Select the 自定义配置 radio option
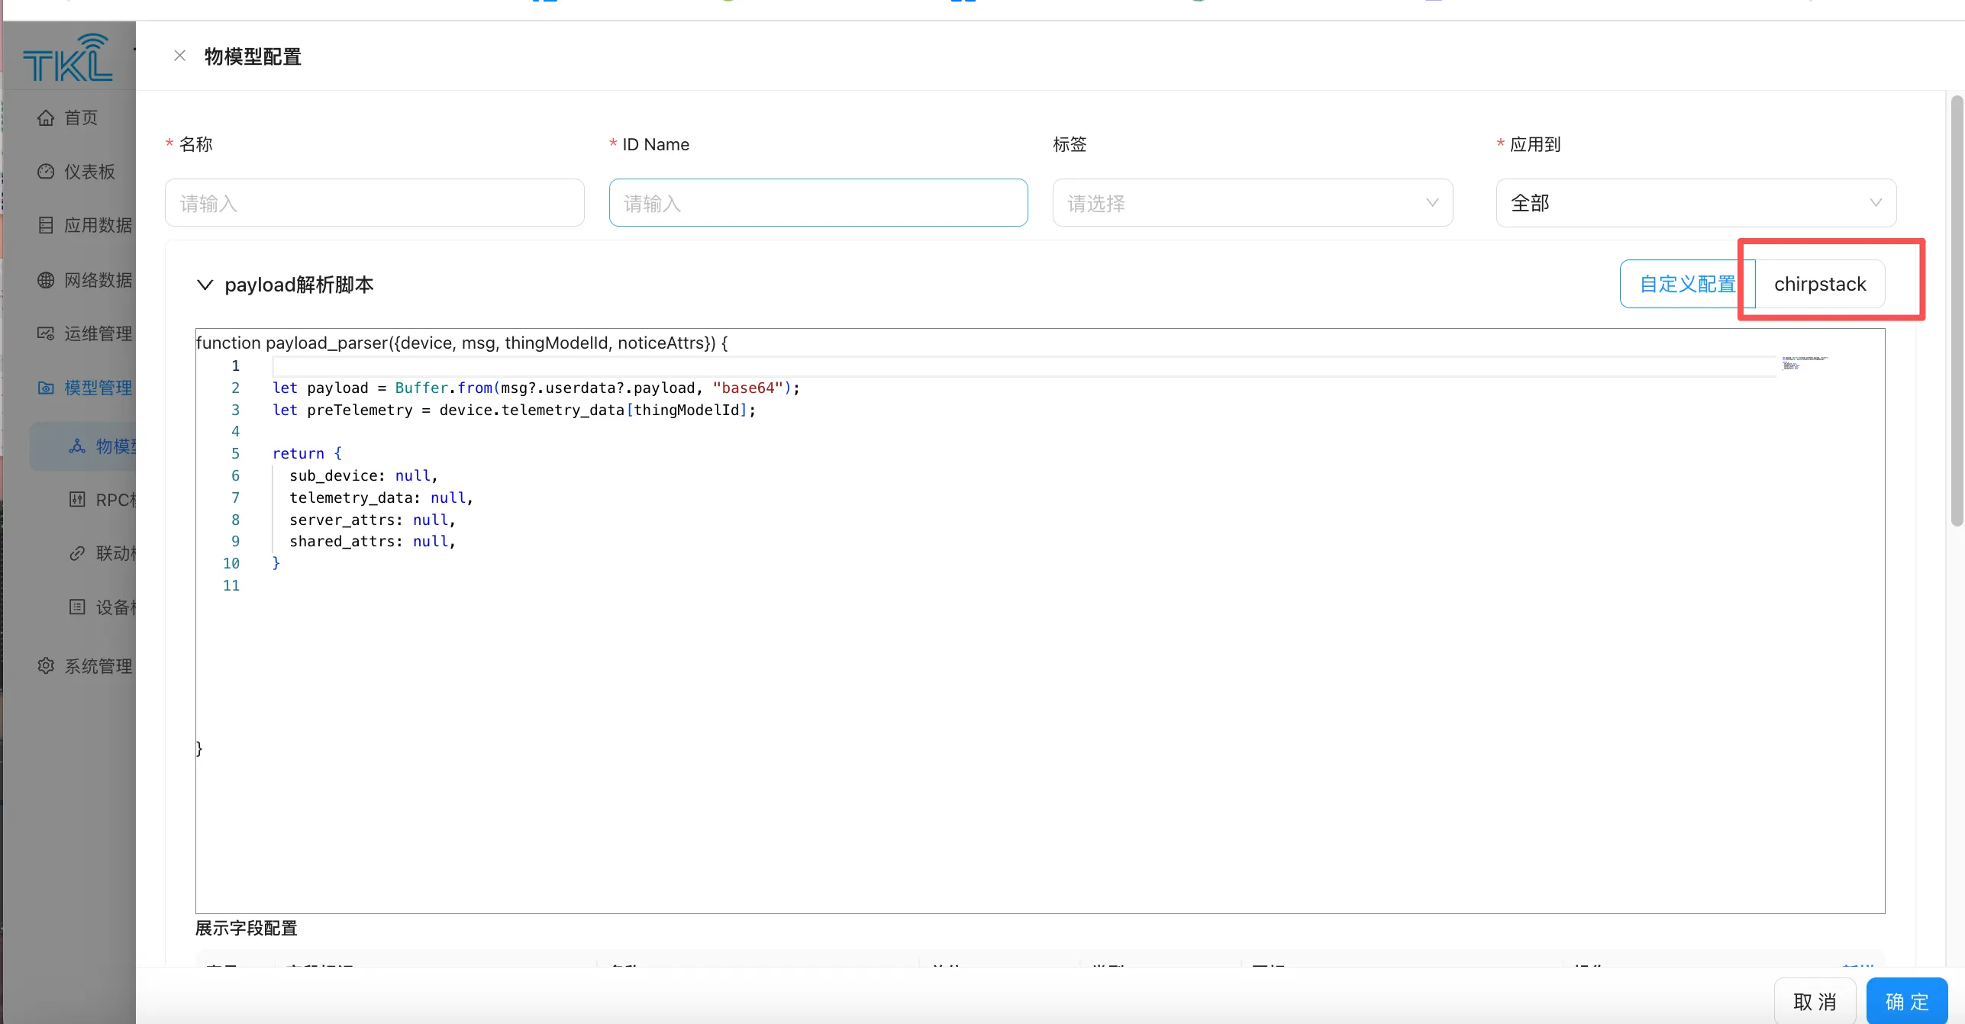 click(1686, 284)
